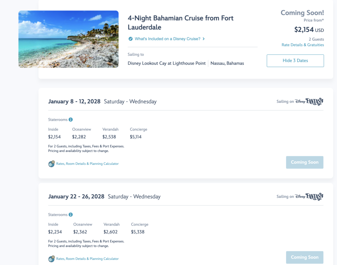Click the chevron arrow after What's Included link
The image size is (337, 265).
203,39
